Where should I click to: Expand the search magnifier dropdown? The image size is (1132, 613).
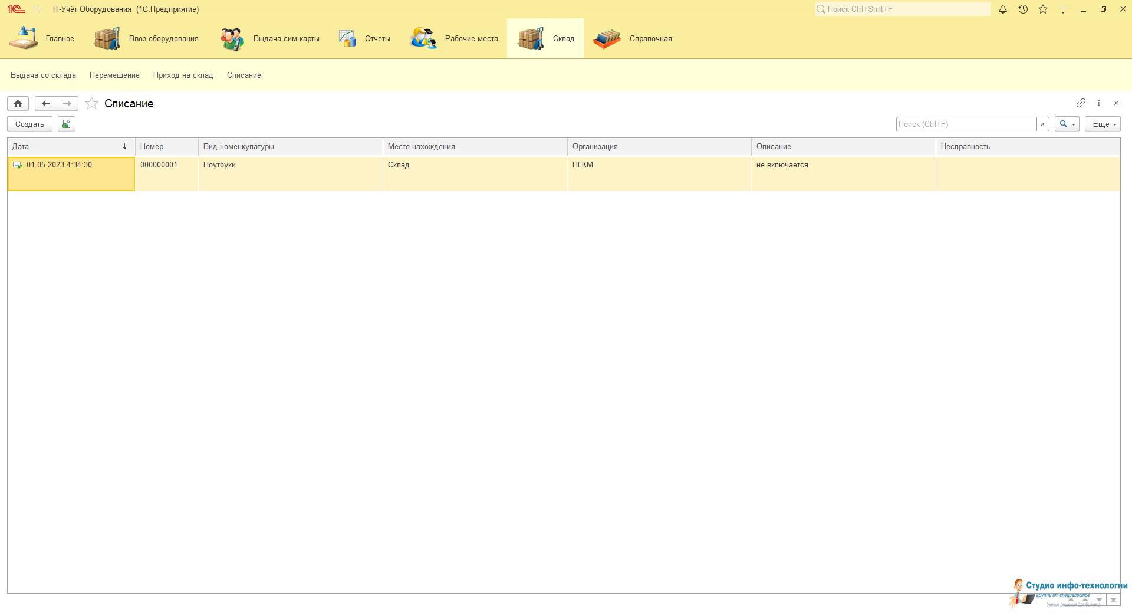click(1067, 124)
